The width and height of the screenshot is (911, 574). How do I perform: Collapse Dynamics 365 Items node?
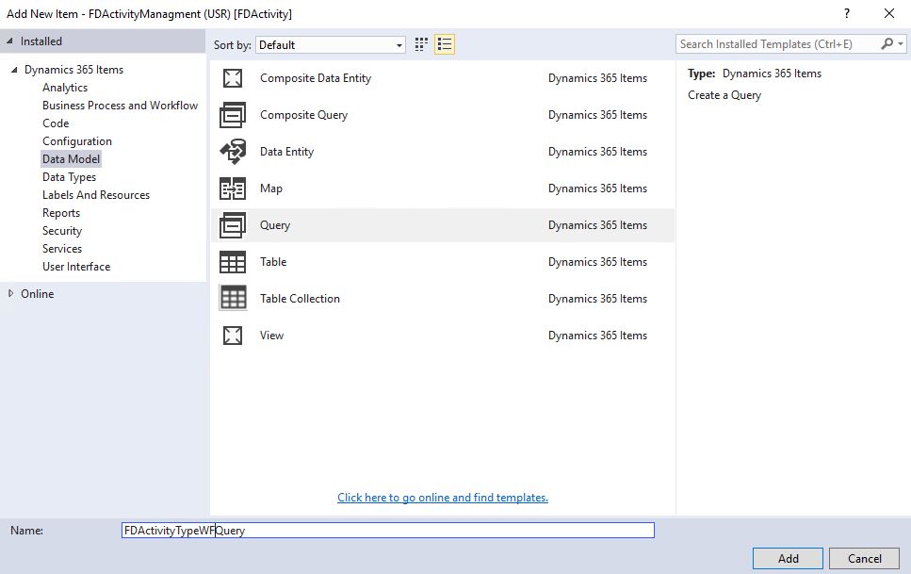(14, 70)
